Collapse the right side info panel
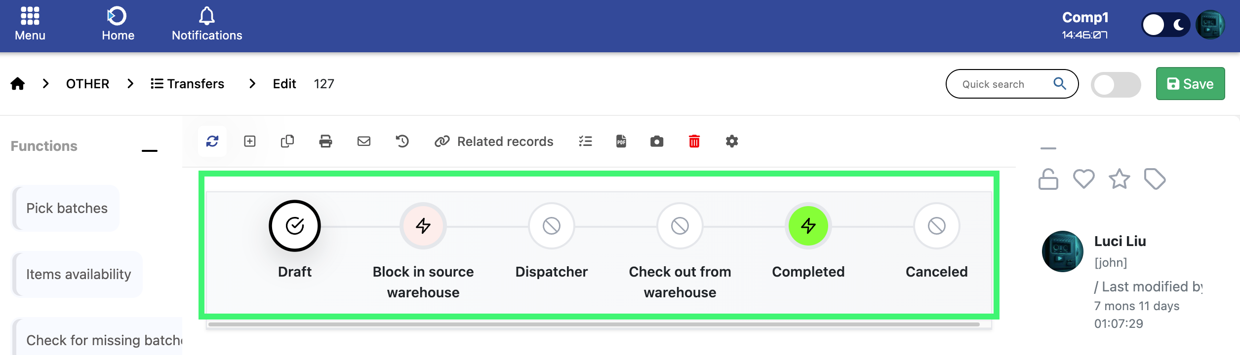Image resolution: width=1240 pixels, height=355 pixels. (x=1048, y=148)
